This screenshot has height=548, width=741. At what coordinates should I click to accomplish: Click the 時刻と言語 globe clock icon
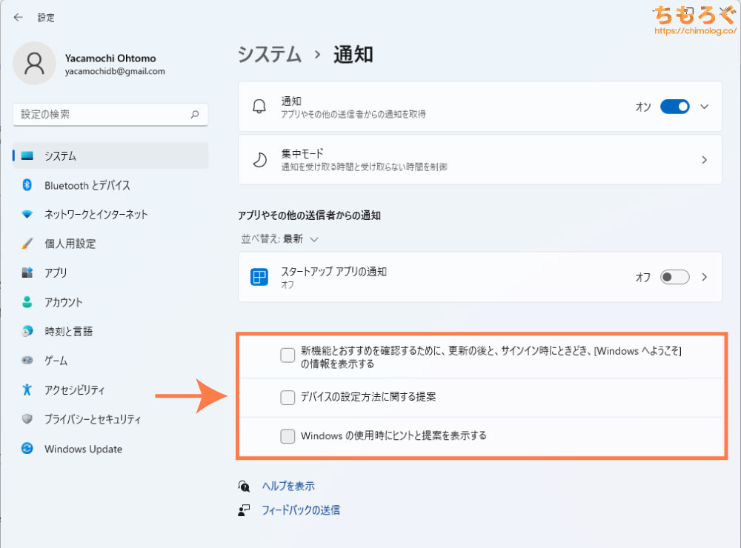point(27,331)
